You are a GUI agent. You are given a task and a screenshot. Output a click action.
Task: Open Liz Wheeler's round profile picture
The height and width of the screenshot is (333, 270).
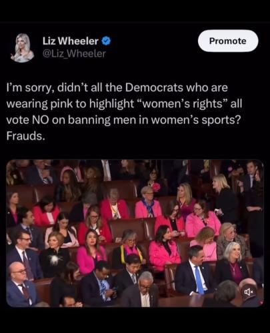(22, 47)
